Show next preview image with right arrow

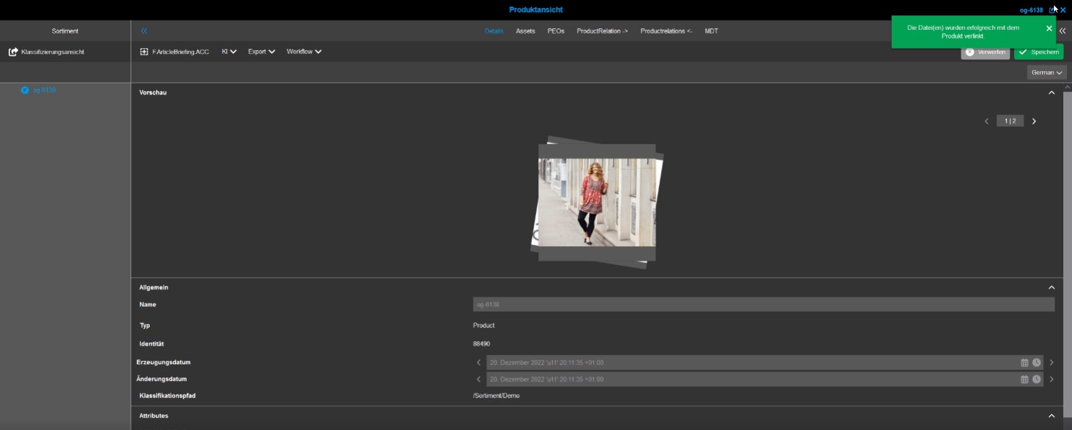coord(1034,122)
